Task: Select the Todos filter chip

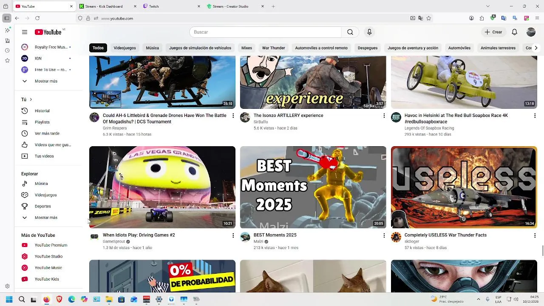Action: click(98, 48)
